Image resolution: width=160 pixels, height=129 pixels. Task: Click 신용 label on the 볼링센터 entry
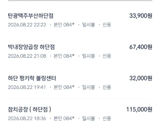(x=107, y=87)
